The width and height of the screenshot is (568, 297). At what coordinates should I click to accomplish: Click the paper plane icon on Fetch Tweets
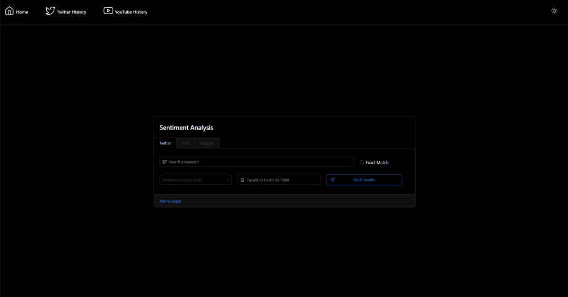point(332,180)
